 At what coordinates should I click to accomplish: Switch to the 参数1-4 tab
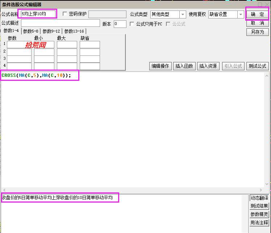pos(11,31)
